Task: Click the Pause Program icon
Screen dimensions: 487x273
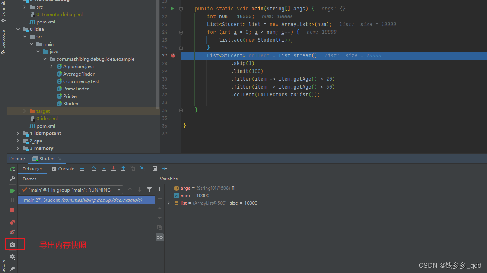Action: tap(12, 200)
